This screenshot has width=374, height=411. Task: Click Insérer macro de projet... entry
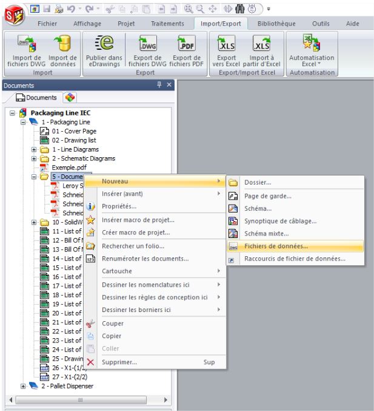[x=155, y=220]
